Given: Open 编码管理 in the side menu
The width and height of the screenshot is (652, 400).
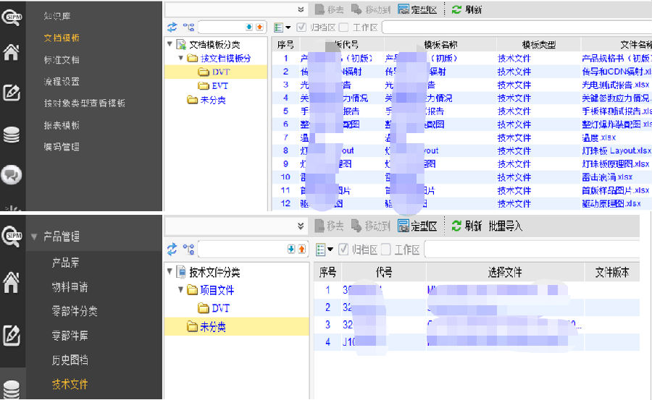Looking at the screenshot, I should [x=62, y=147].
